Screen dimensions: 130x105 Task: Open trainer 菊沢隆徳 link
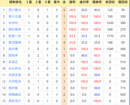(x=15, y=42)
